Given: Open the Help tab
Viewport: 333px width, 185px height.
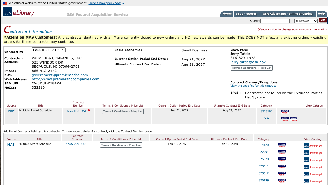Looking at the screenshot, I should (321, 14).
